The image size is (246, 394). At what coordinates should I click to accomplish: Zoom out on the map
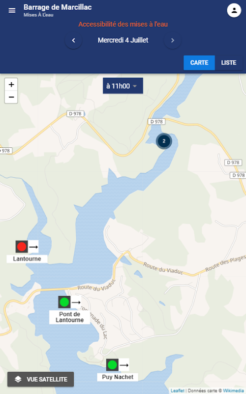tap(11, 97)
